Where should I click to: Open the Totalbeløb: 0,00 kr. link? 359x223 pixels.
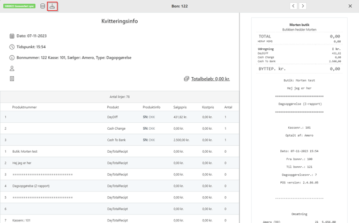click(x=211, y=79)
